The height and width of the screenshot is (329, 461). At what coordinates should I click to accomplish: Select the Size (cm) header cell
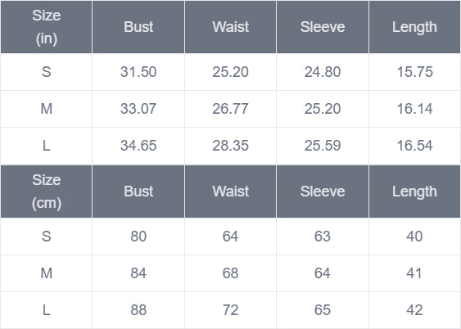46,192
